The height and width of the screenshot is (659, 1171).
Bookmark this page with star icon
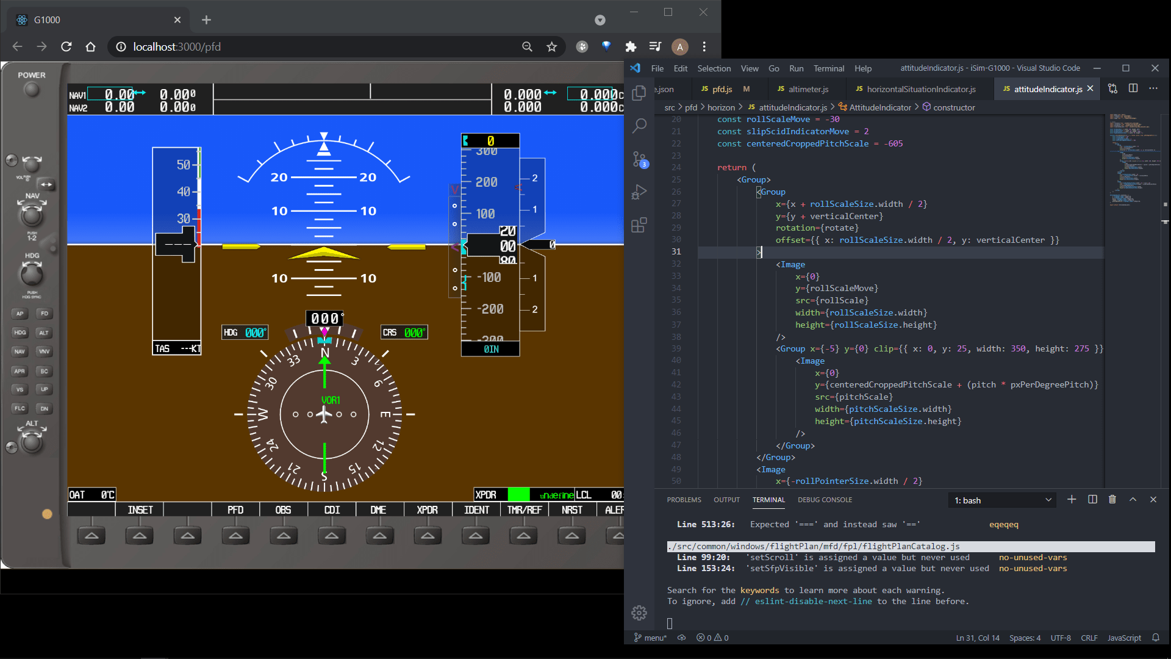click(551, 47)
